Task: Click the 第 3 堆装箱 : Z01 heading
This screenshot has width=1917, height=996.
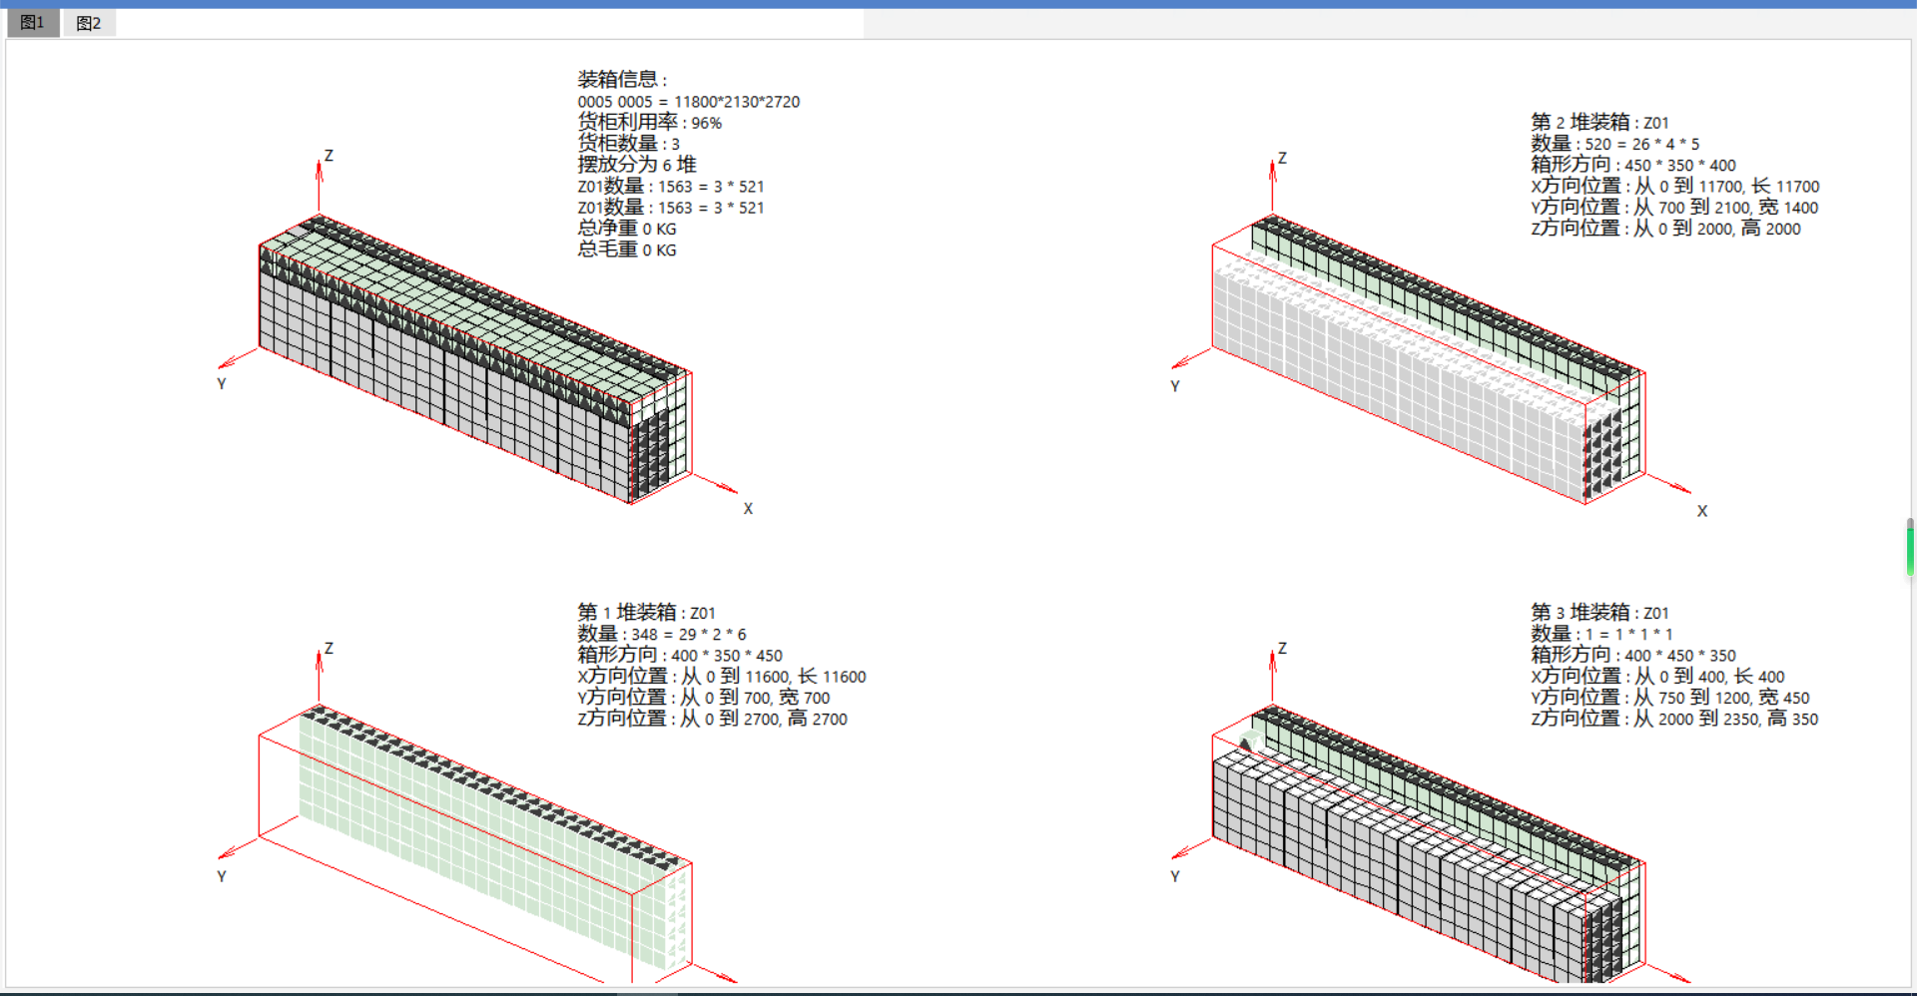Action: [x=1599, y=613]
